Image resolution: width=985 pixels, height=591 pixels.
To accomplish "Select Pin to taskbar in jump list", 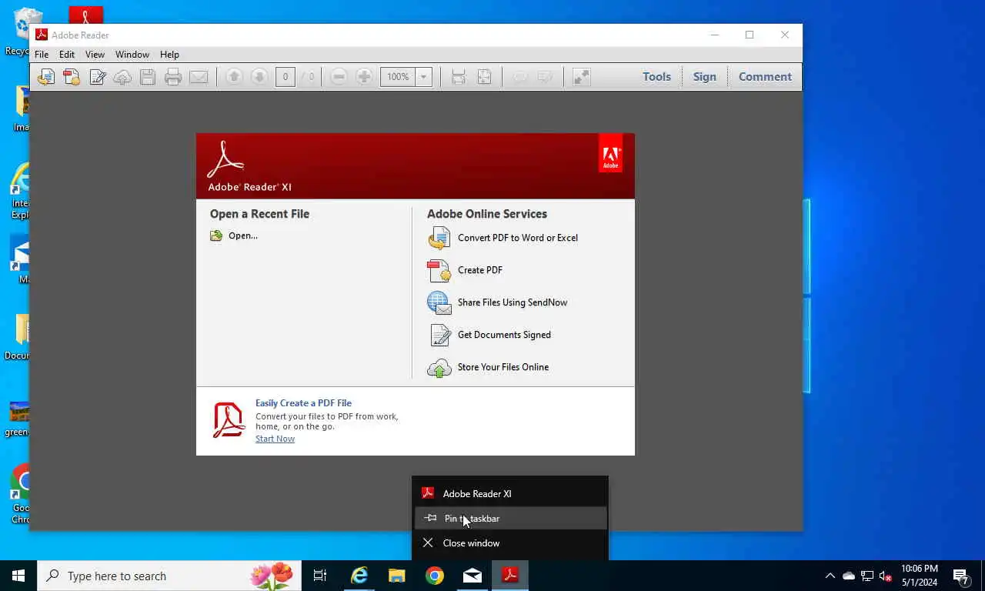I will (511, 519).
